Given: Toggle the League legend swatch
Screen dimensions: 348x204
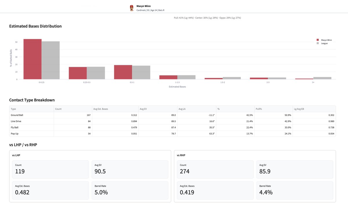Looking at the screenshot, I should 318,43.
